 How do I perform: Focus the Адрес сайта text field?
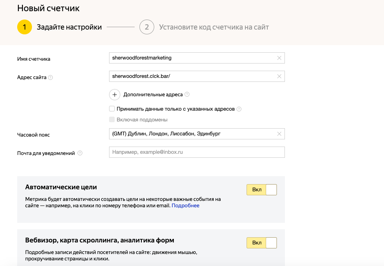coord(192,76)
